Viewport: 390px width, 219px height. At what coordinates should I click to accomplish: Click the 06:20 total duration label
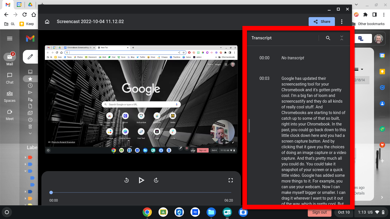pos(229,200)
